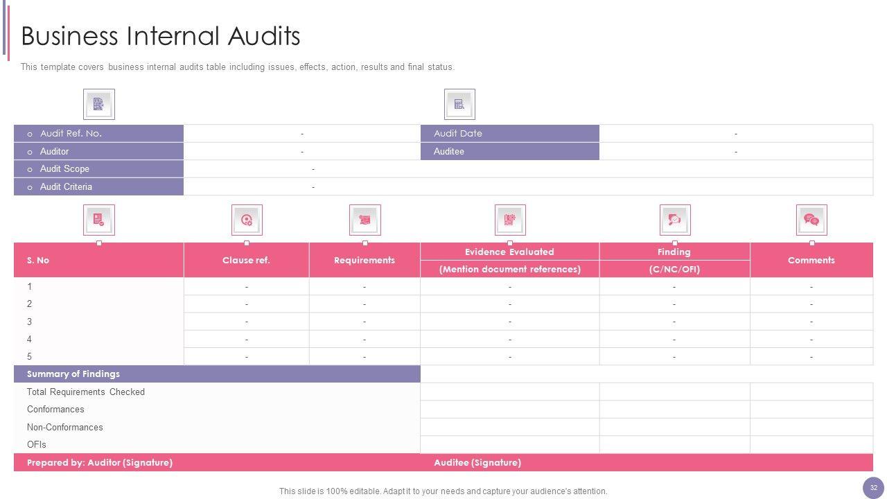
Task: Select the Audit Scope label cell
Action: click(98, 169)
